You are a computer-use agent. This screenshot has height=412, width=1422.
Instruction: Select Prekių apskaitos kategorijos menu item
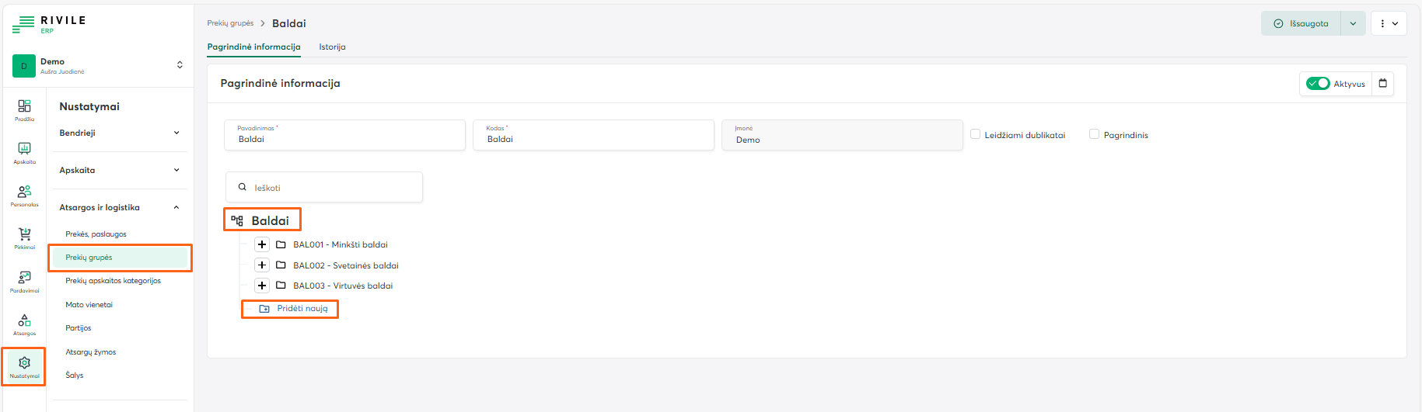pos(113,281)
